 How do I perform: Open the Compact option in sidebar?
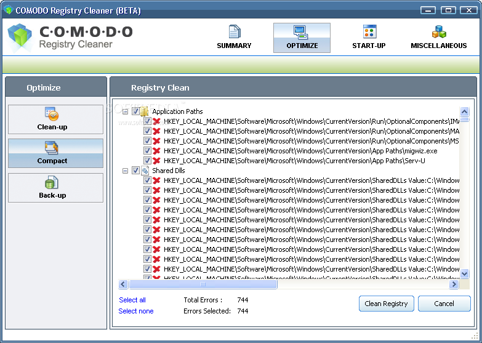[x=55, y=153]
